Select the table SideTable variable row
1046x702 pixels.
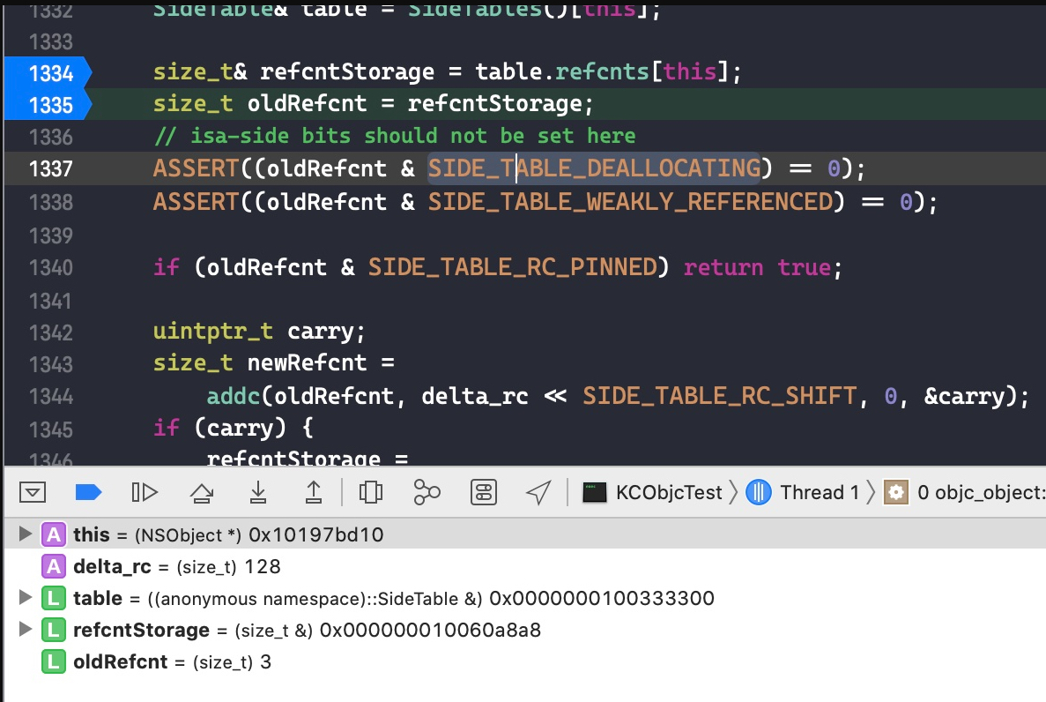[525, 598]
